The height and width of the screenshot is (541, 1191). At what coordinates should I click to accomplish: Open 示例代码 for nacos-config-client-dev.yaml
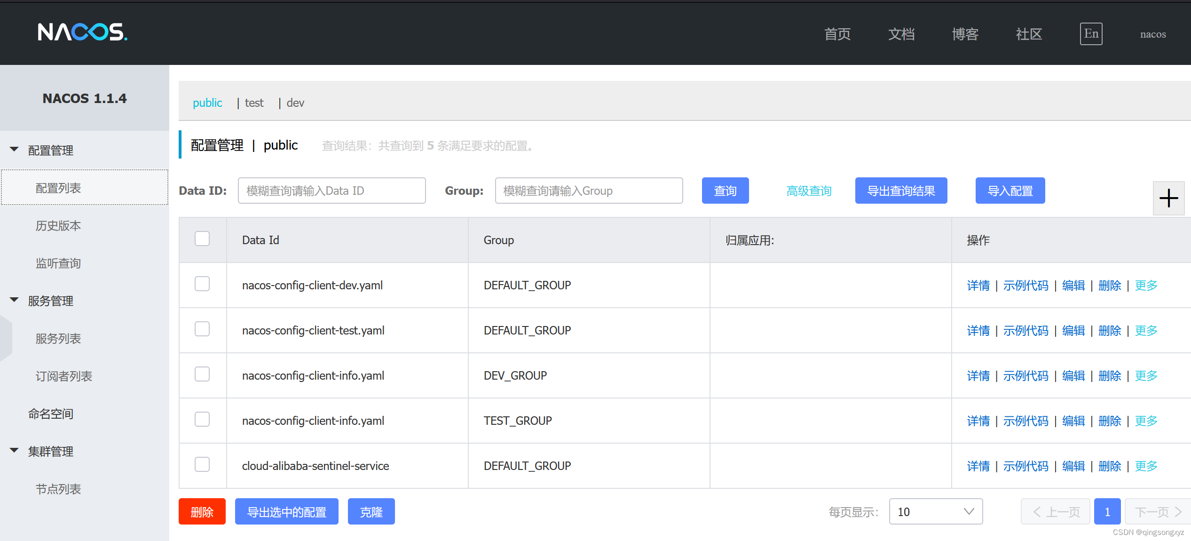(1025, 286)
